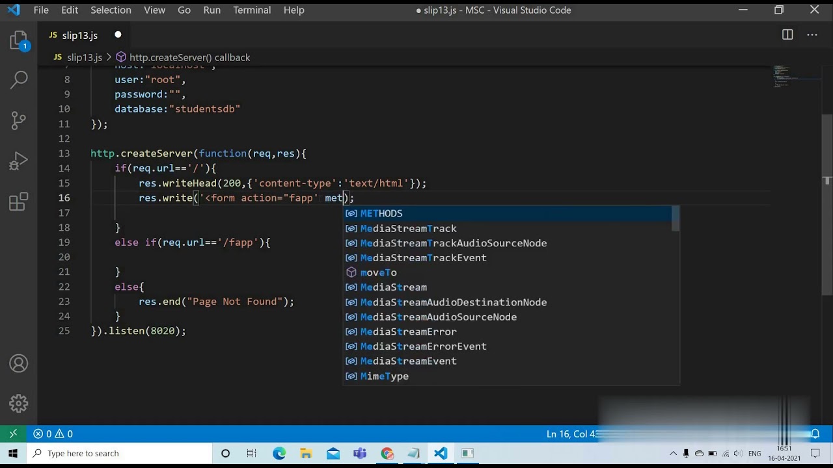Image resolution: width=833 pixels, height=468 pixels.
Task: Click the volume icon in system tray
Action: click(x=739, y=453)
